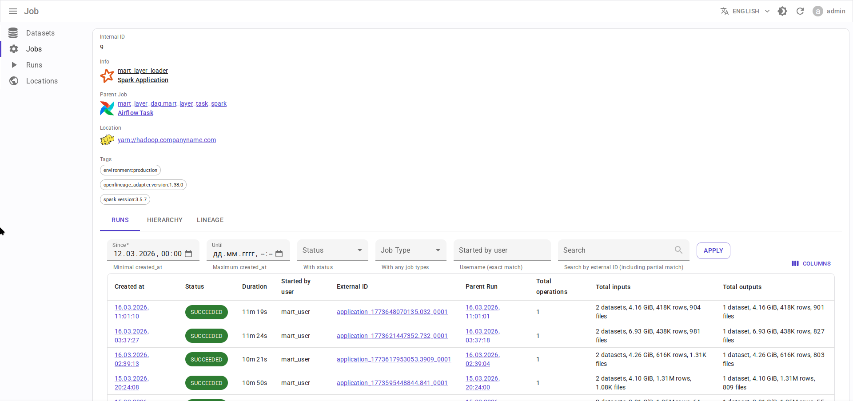Switch to the LINEAGE tab

[210, 220]
